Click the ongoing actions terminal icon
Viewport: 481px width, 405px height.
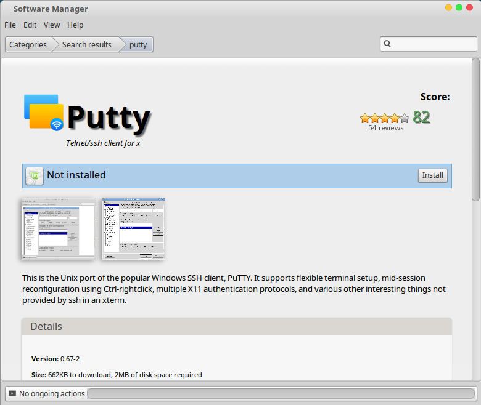click(12, 393)
